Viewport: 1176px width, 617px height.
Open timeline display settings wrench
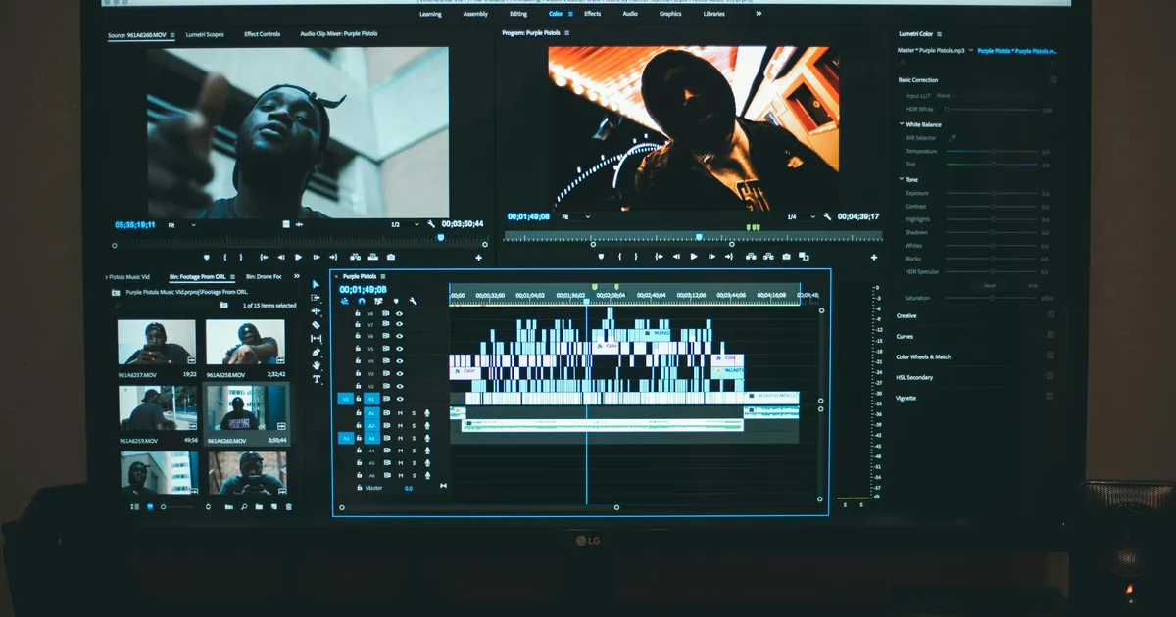413,301
